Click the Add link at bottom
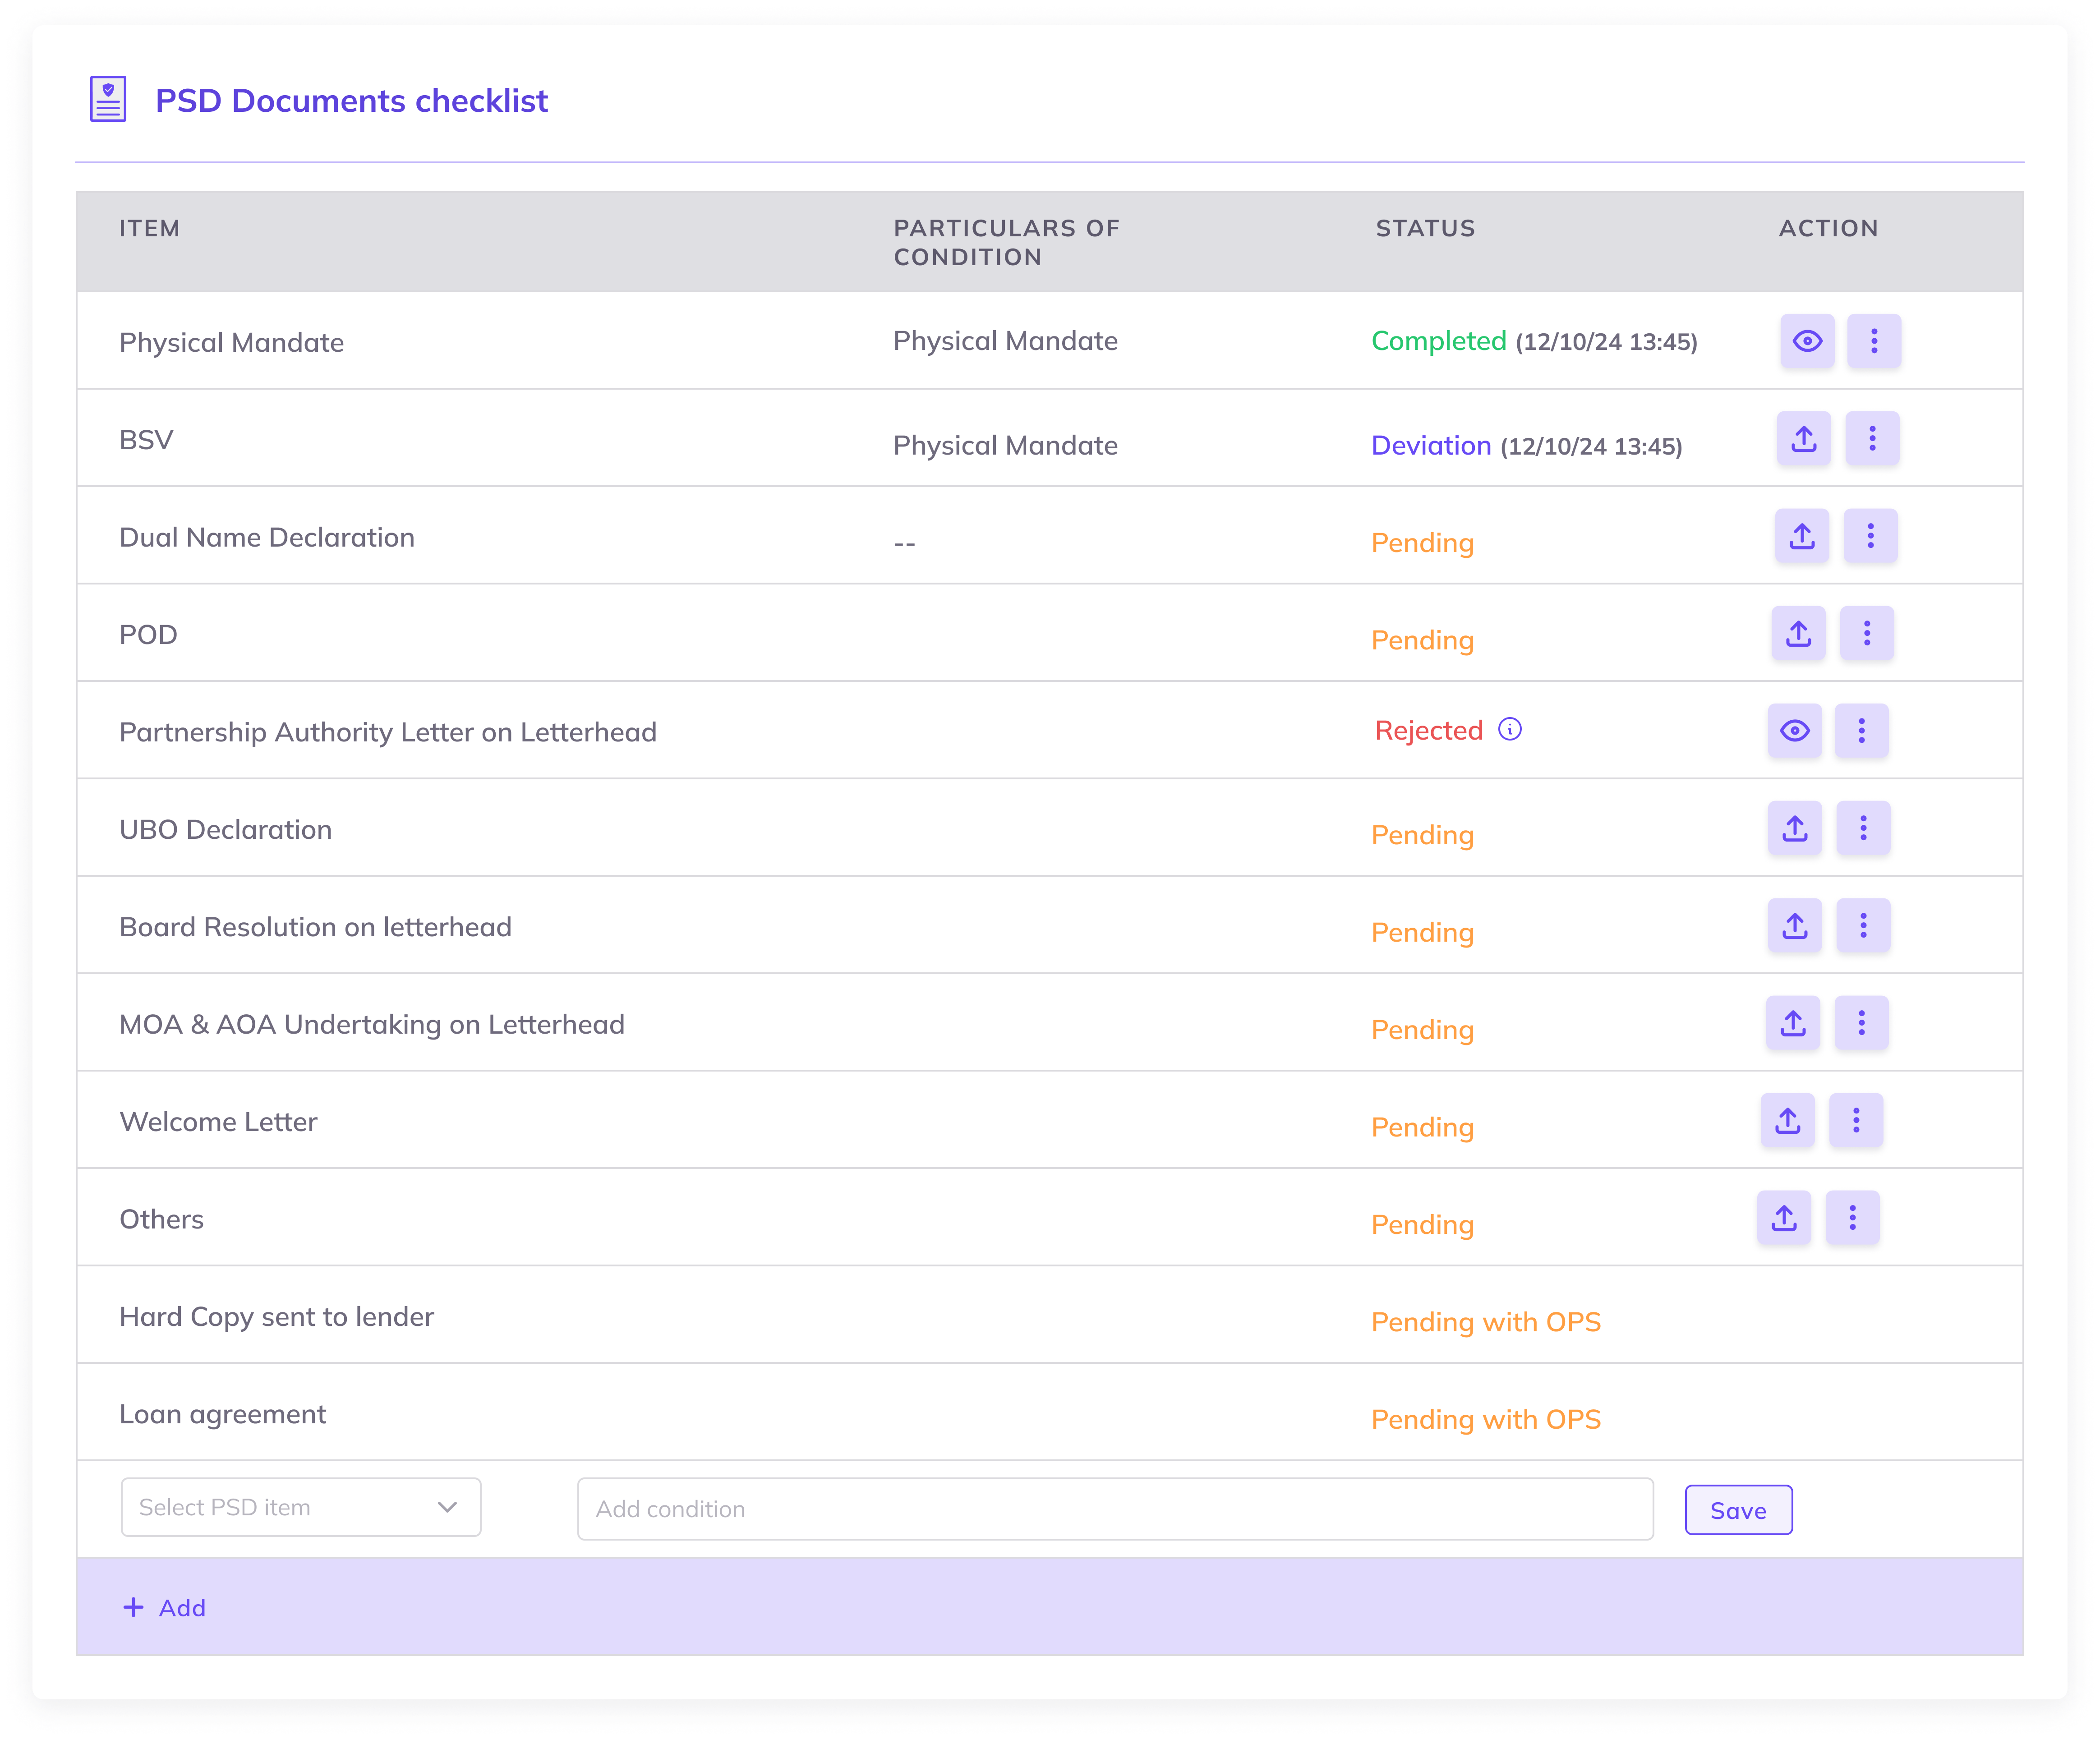The width and height of the screenshot is (2100, 1739). (165, 1607)
